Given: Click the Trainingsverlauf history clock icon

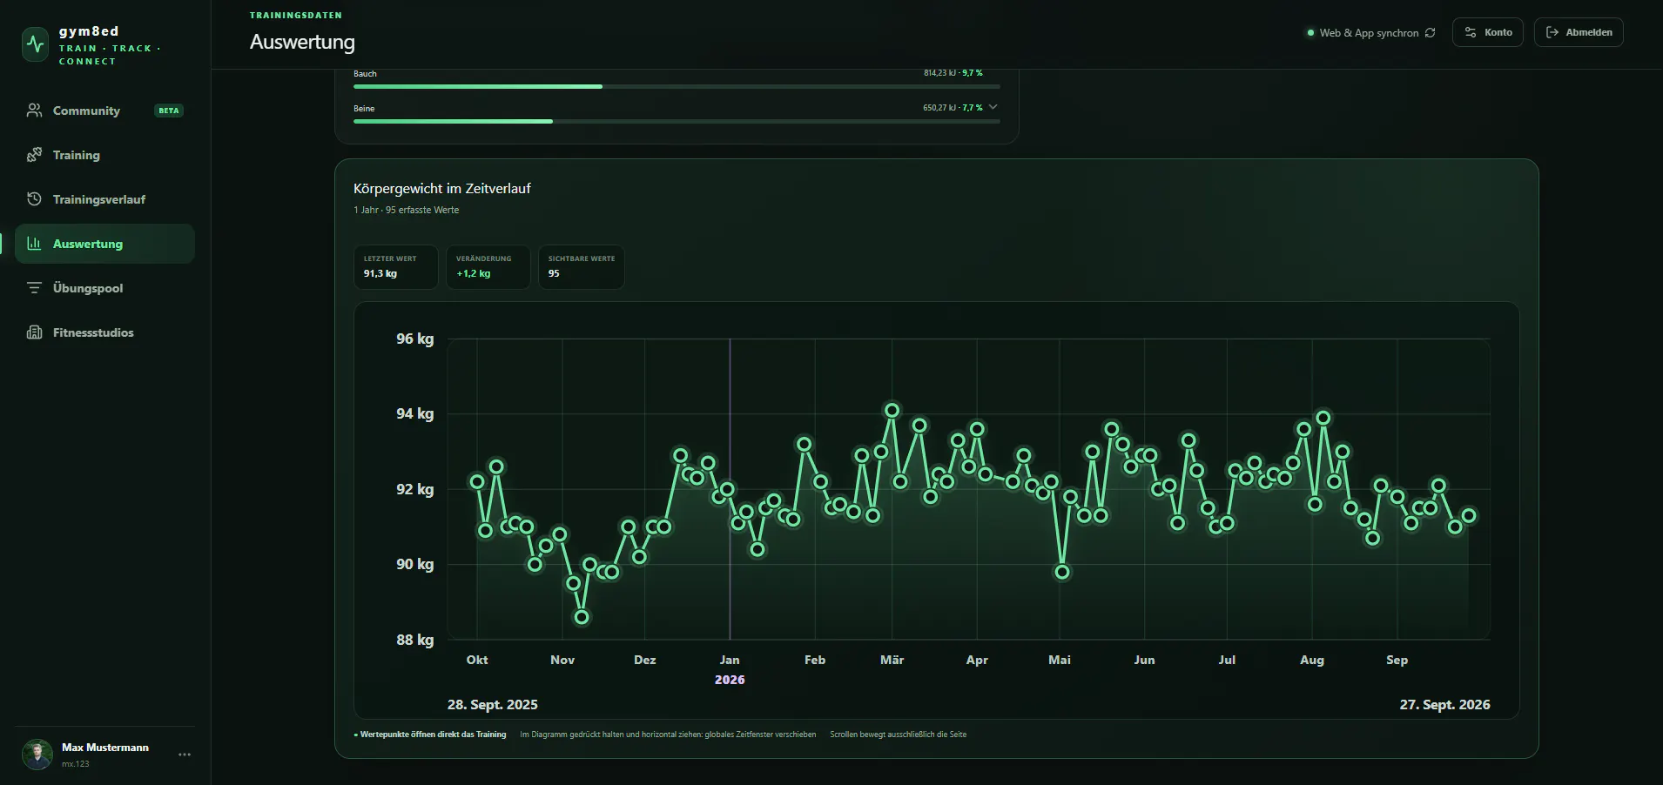Looking at the screenshot, I should (35, 199).
